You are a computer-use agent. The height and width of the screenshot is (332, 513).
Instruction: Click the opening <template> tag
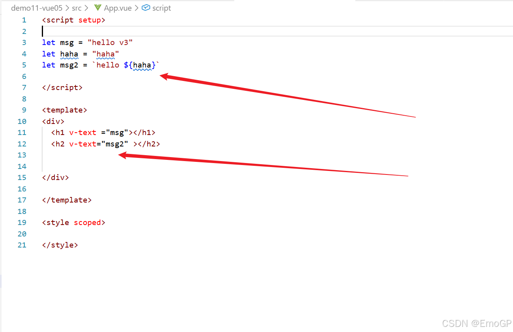(65, 110)
